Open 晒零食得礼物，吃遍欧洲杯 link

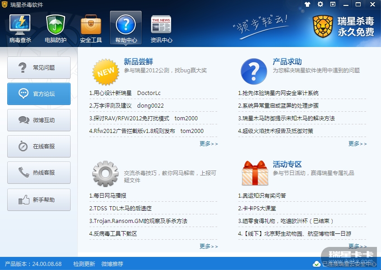point(286,221)
